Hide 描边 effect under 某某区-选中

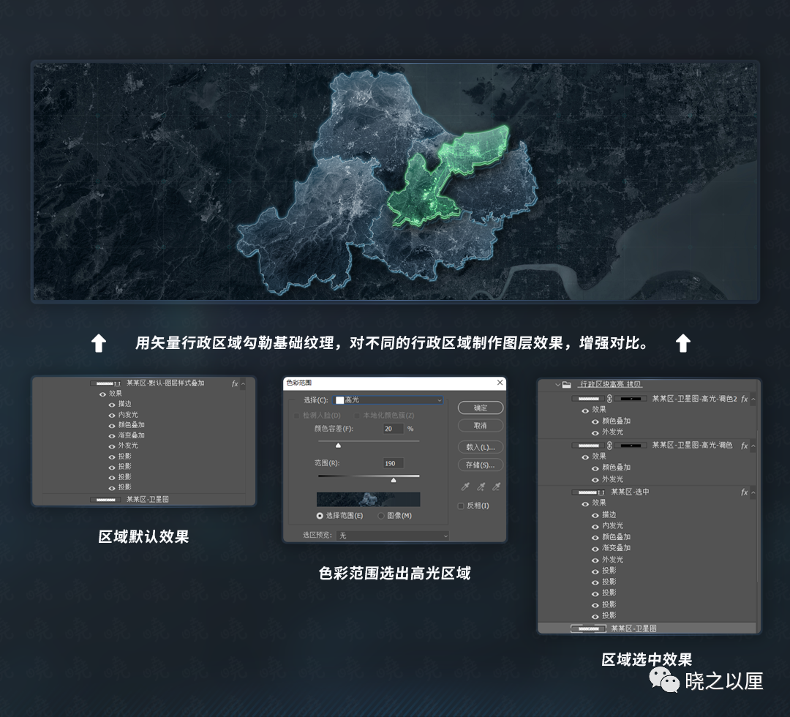[595, 516]
